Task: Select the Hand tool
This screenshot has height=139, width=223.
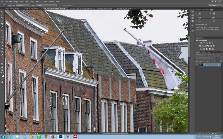Action: (x=2, y=67)
